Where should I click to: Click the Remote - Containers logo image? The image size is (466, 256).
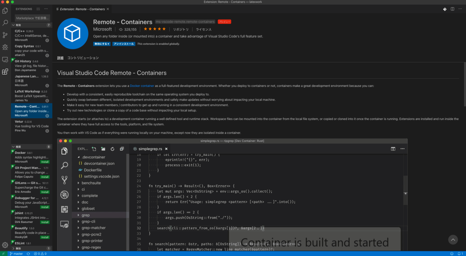73,33
